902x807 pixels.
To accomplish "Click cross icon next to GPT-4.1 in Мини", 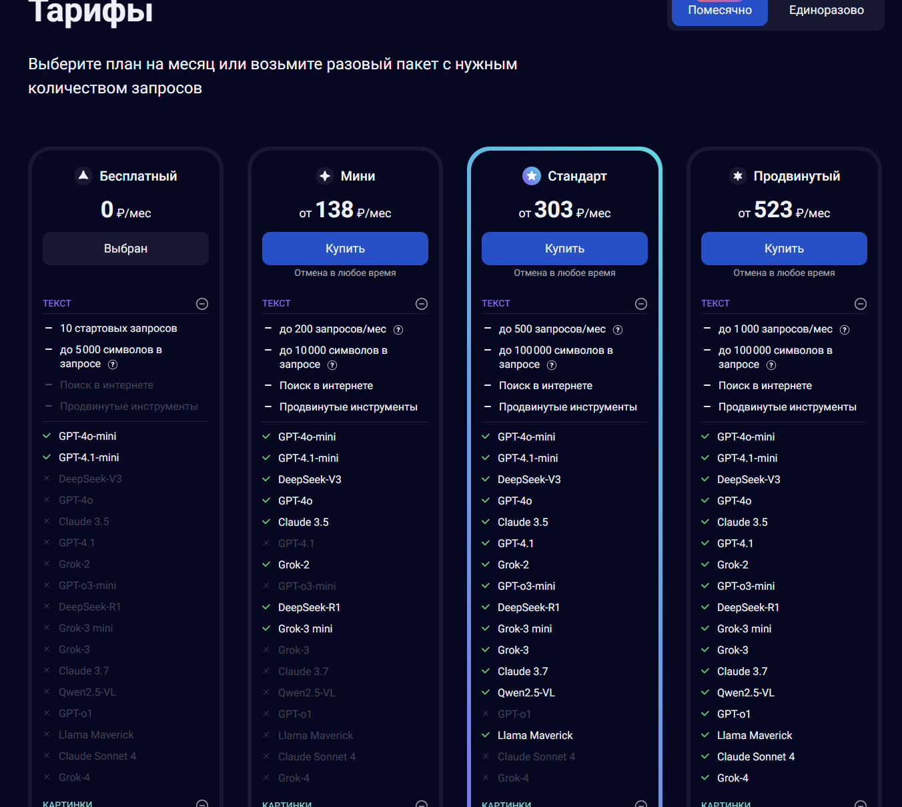I will point(266,543).
